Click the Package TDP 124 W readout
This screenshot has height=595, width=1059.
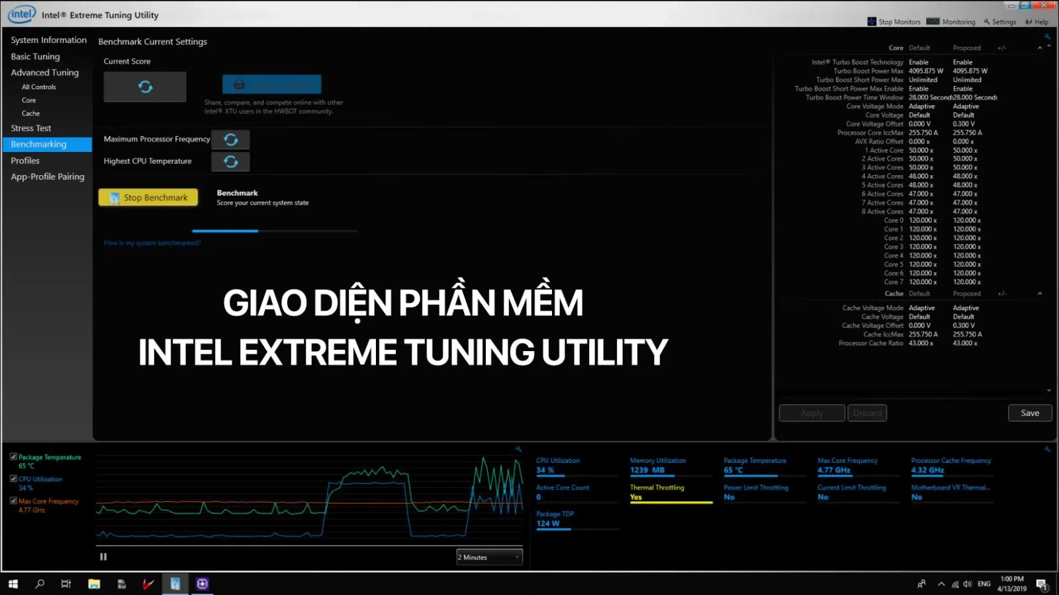coord(548,524)
